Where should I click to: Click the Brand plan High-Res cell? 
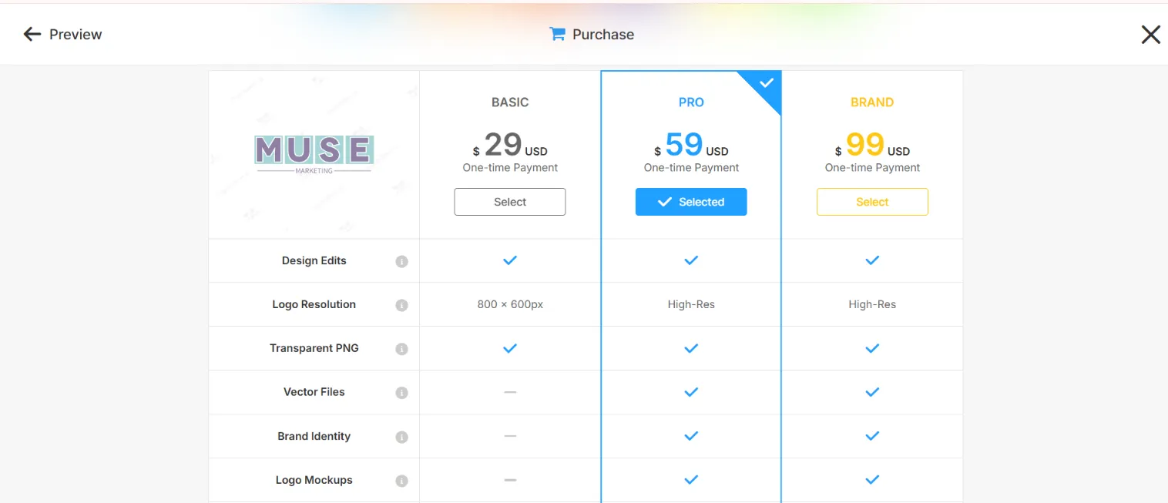872,304
